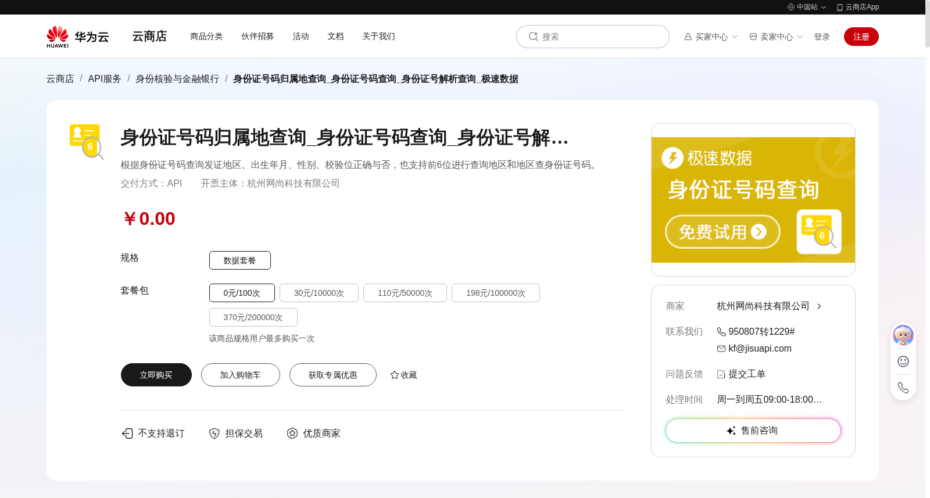
Task: Click the envelope icon beside kf@jisuapi.com
Action: pyautogui.click(x=721, y=349)
